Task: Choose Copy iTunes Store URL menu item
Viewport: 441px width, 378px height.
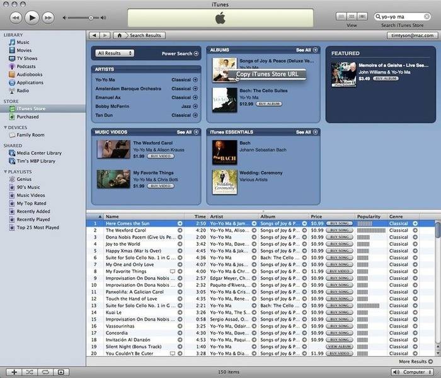Action: coord(267,74)
